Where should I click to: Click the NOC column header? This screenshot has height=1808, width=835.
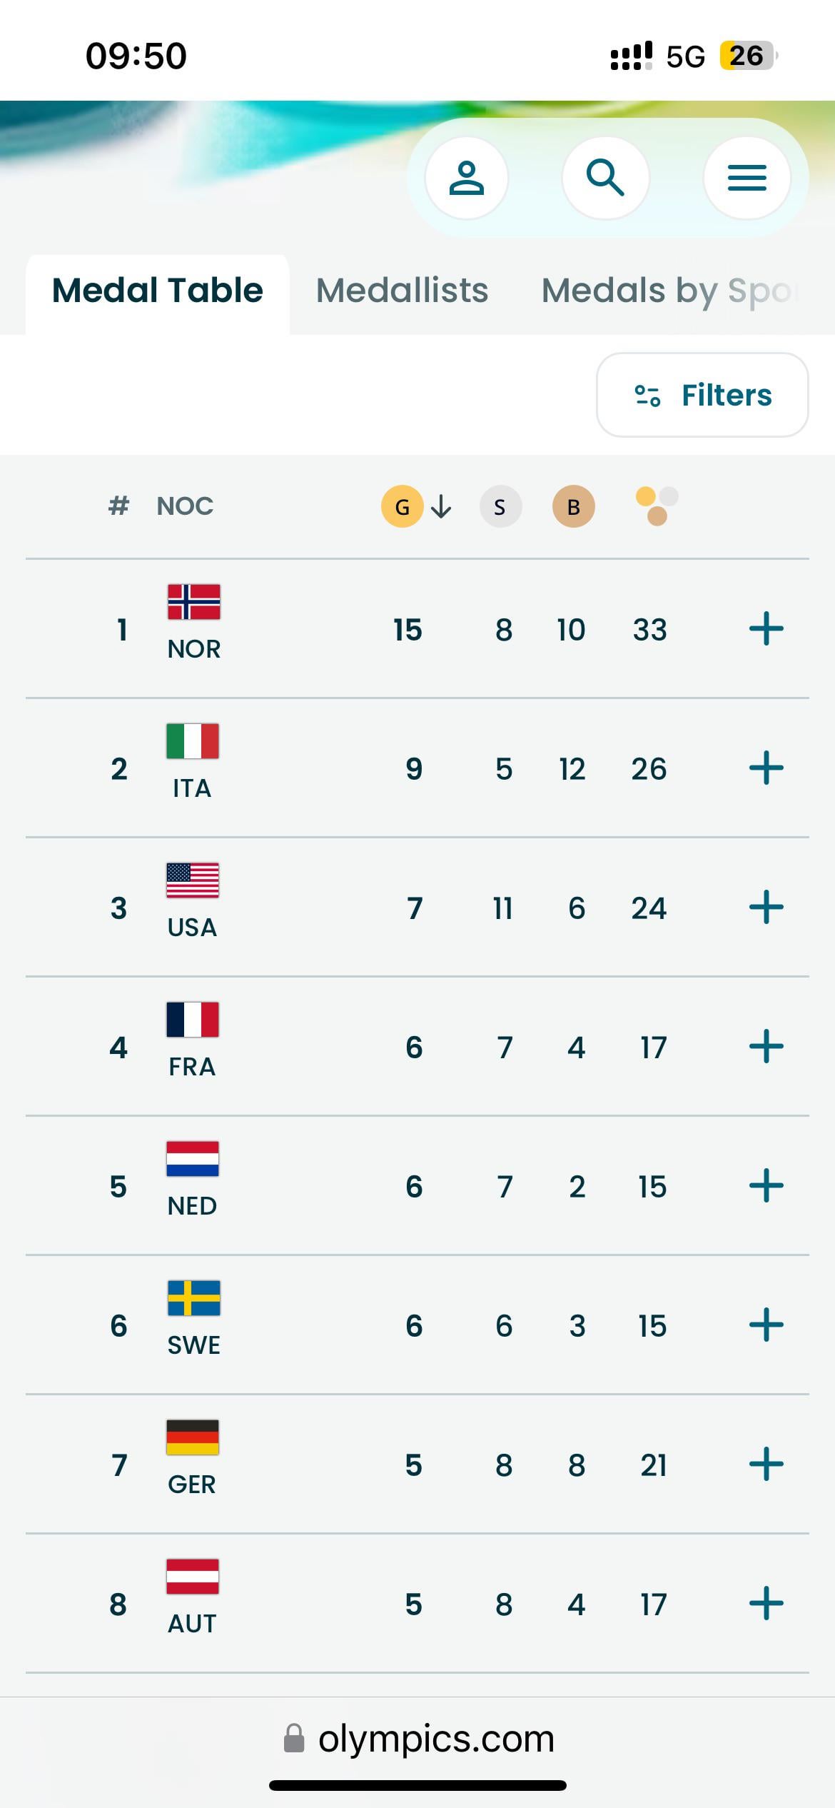click(185, 506)
